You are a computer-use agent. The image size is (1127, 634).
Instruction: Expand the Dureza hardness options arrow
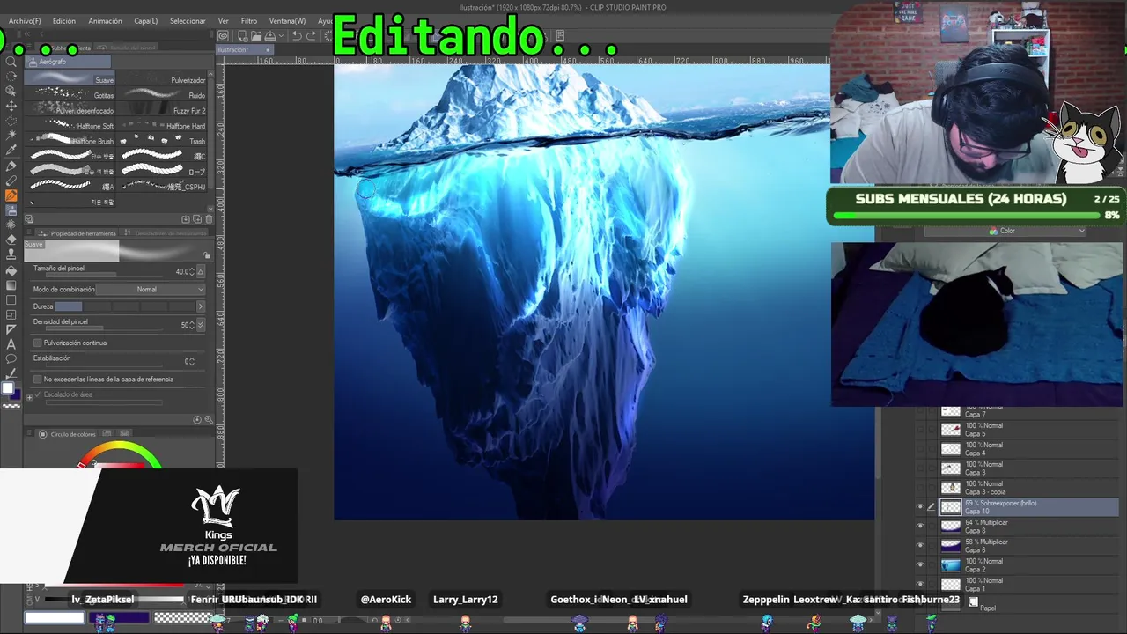200,306
